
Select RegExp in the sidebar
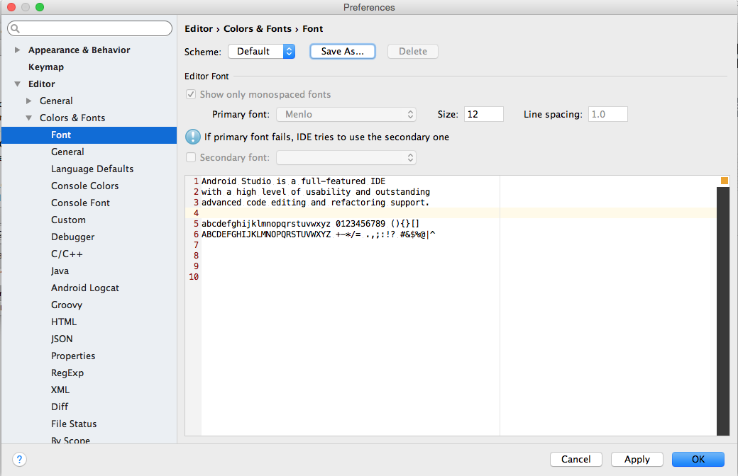[x=67, y=373]
